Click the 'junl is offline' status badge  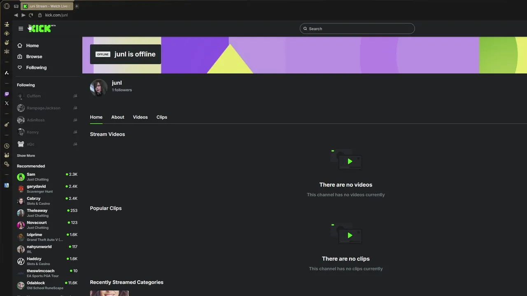(x=126, y=54)
